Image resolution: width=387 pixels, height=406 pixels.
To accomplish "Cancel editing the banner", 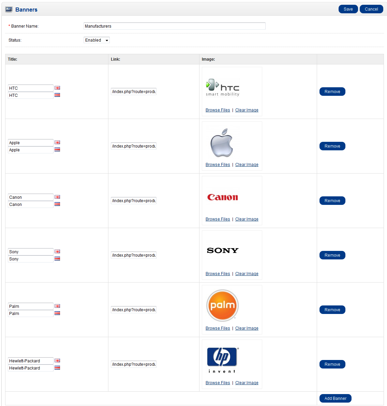I will click(x=371, y=9).
